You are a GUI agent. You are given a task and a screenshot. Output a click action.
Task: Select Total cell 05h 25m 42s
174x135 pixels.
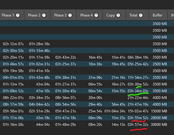(x=138, y=64)
